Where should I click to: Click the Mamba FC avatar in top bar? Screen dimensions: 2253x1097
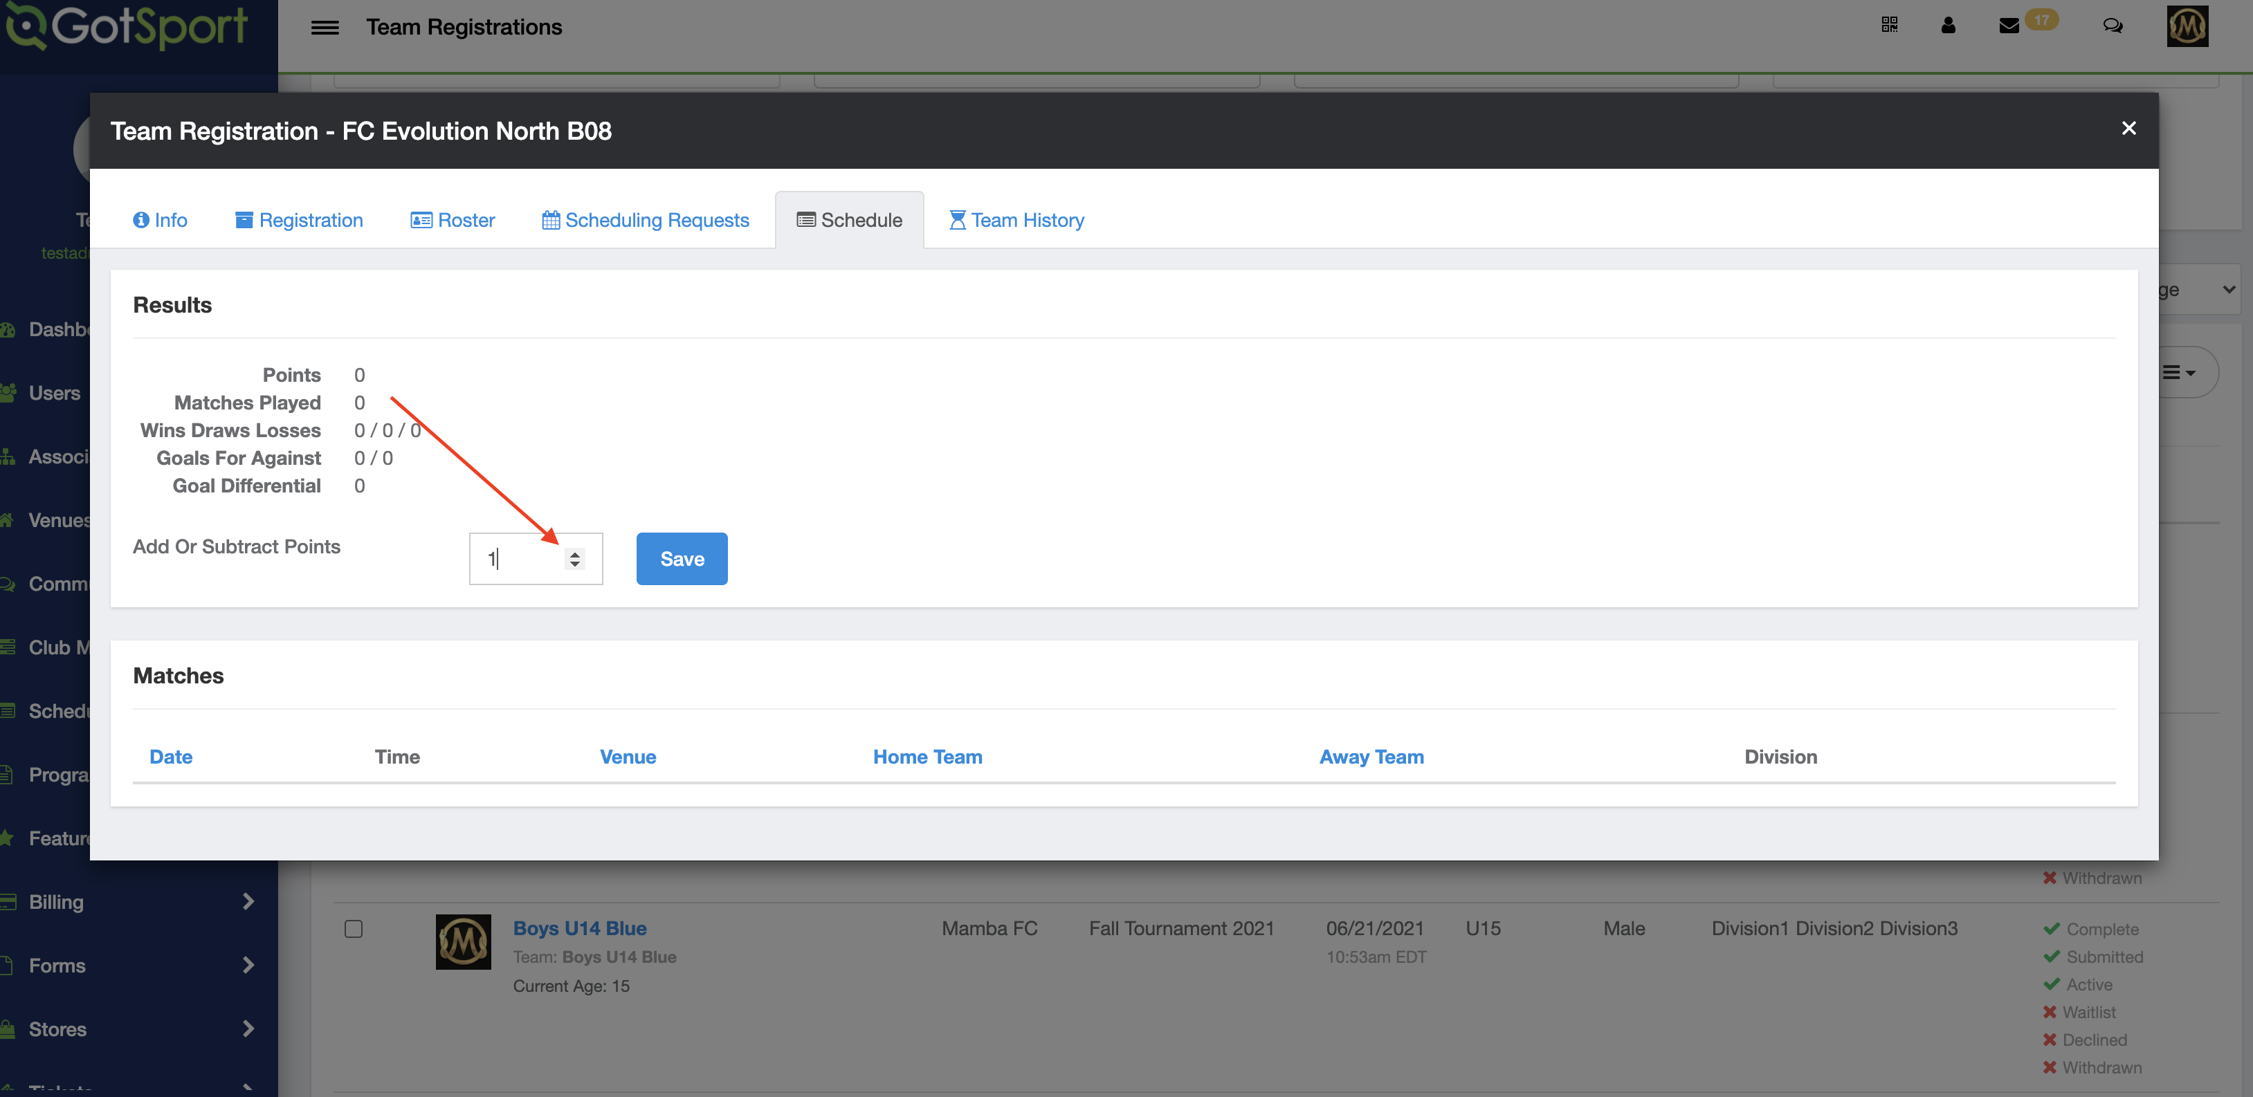click(x=2187, y=26)
